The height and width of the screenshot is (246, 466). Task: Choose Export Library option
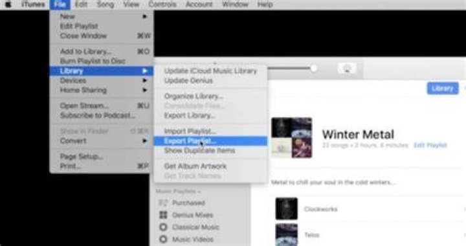click(x=210, y=115)
